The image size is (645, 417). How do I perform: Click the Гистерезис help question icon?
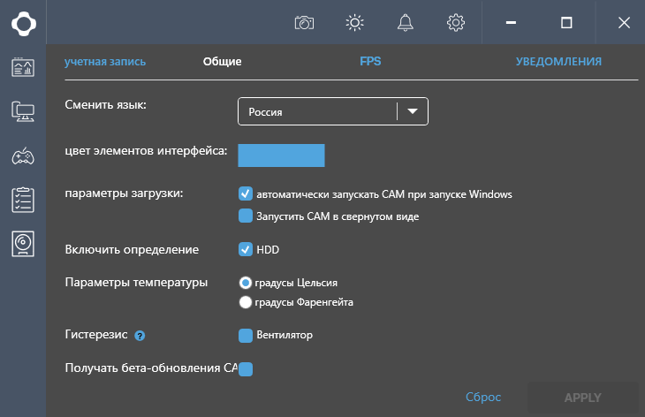[x=140, y=336]
